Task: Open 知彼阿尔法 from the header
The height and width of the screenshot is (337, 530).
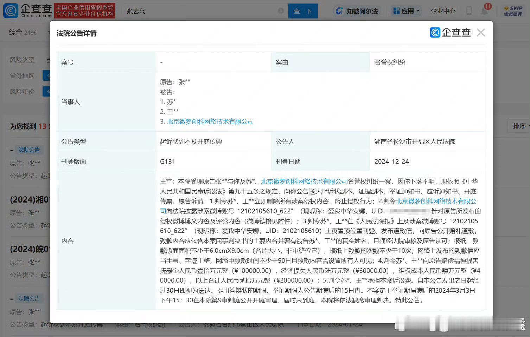Action: click(x=357, y=11)
